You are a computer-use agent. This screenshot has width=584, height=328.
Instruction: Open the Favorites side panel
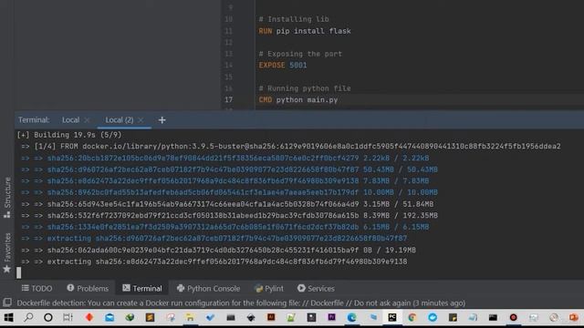(7, 252)
